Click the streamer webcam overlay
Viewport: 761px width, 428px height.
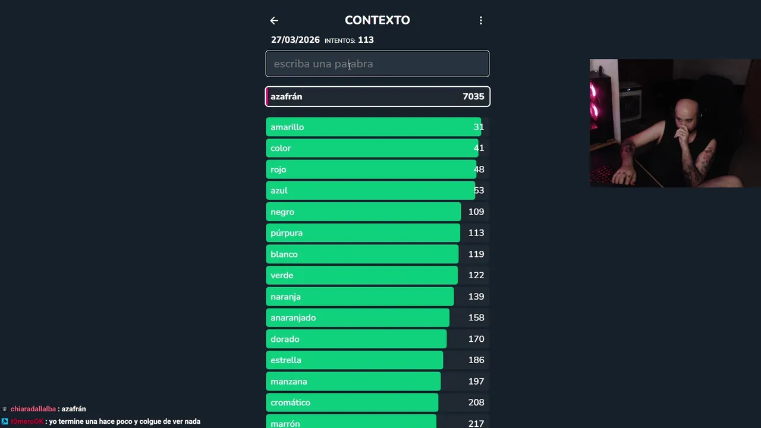[x=675, y=123]
